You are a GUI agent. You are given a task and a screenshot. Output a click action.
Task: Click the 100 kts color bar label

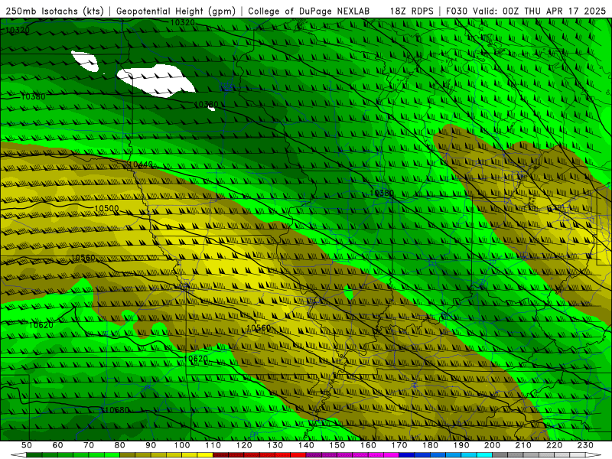[182, 445]
